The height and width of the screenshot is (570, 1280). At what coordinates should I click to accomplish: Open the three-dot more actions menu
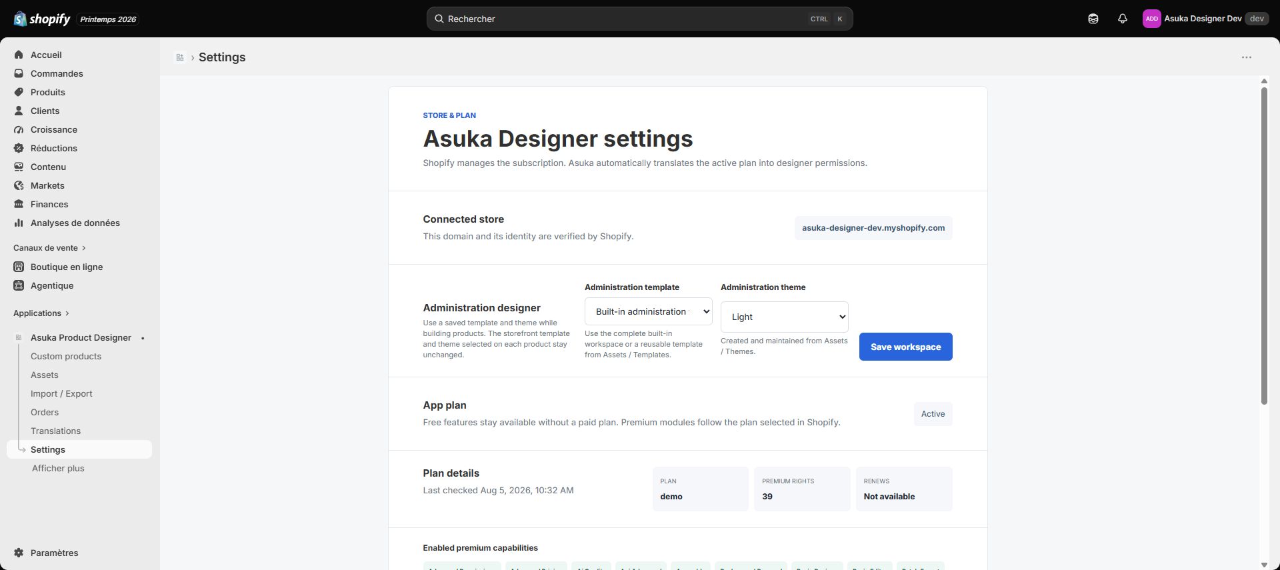click(x=1247, y=57)
